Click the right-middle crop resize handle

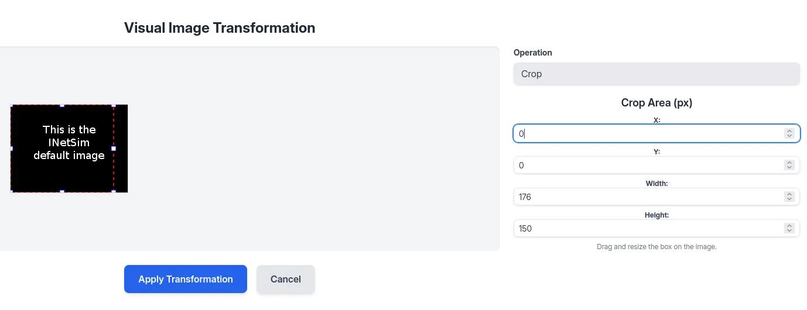point(114,149)
